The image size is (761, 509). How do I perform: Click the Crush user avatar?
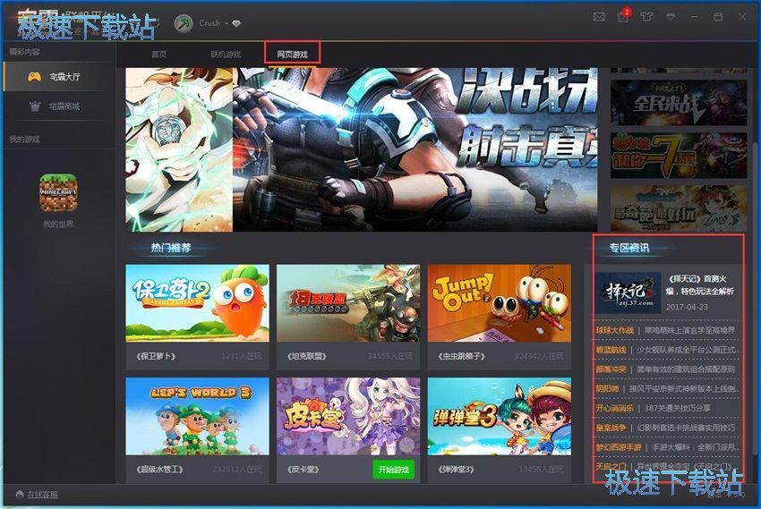(x=184, y=23)
